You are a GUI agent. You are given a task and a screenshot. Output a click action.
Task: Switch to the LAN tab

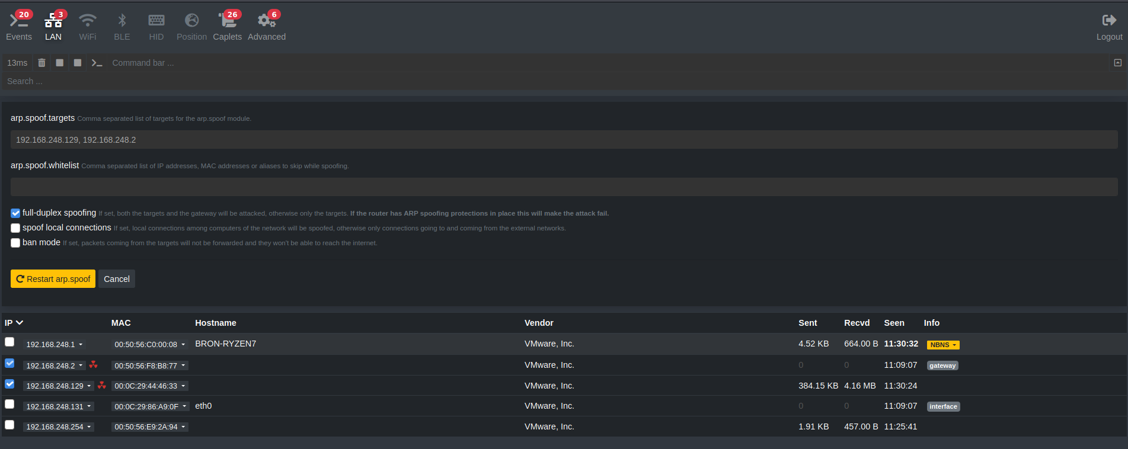(x=53, y=27)
